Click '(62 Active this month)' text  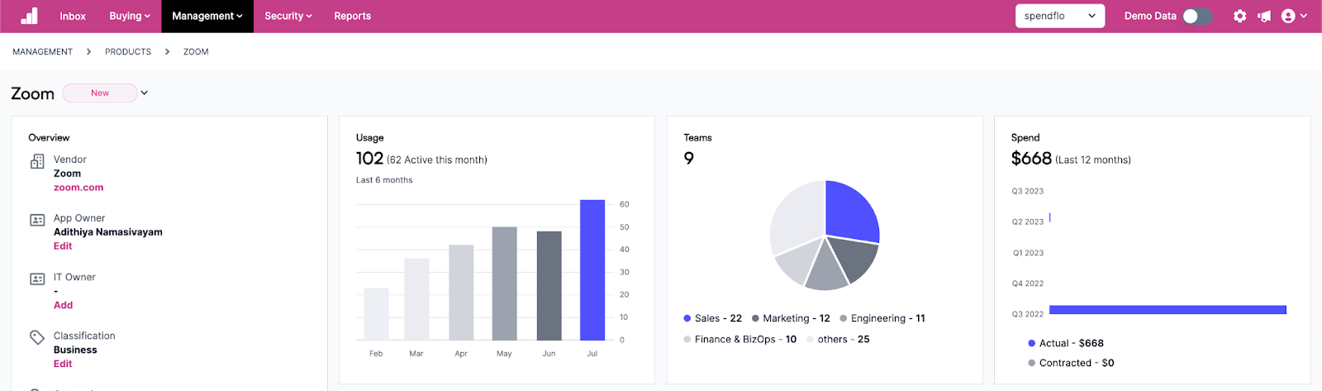click(x=437, y=160)
